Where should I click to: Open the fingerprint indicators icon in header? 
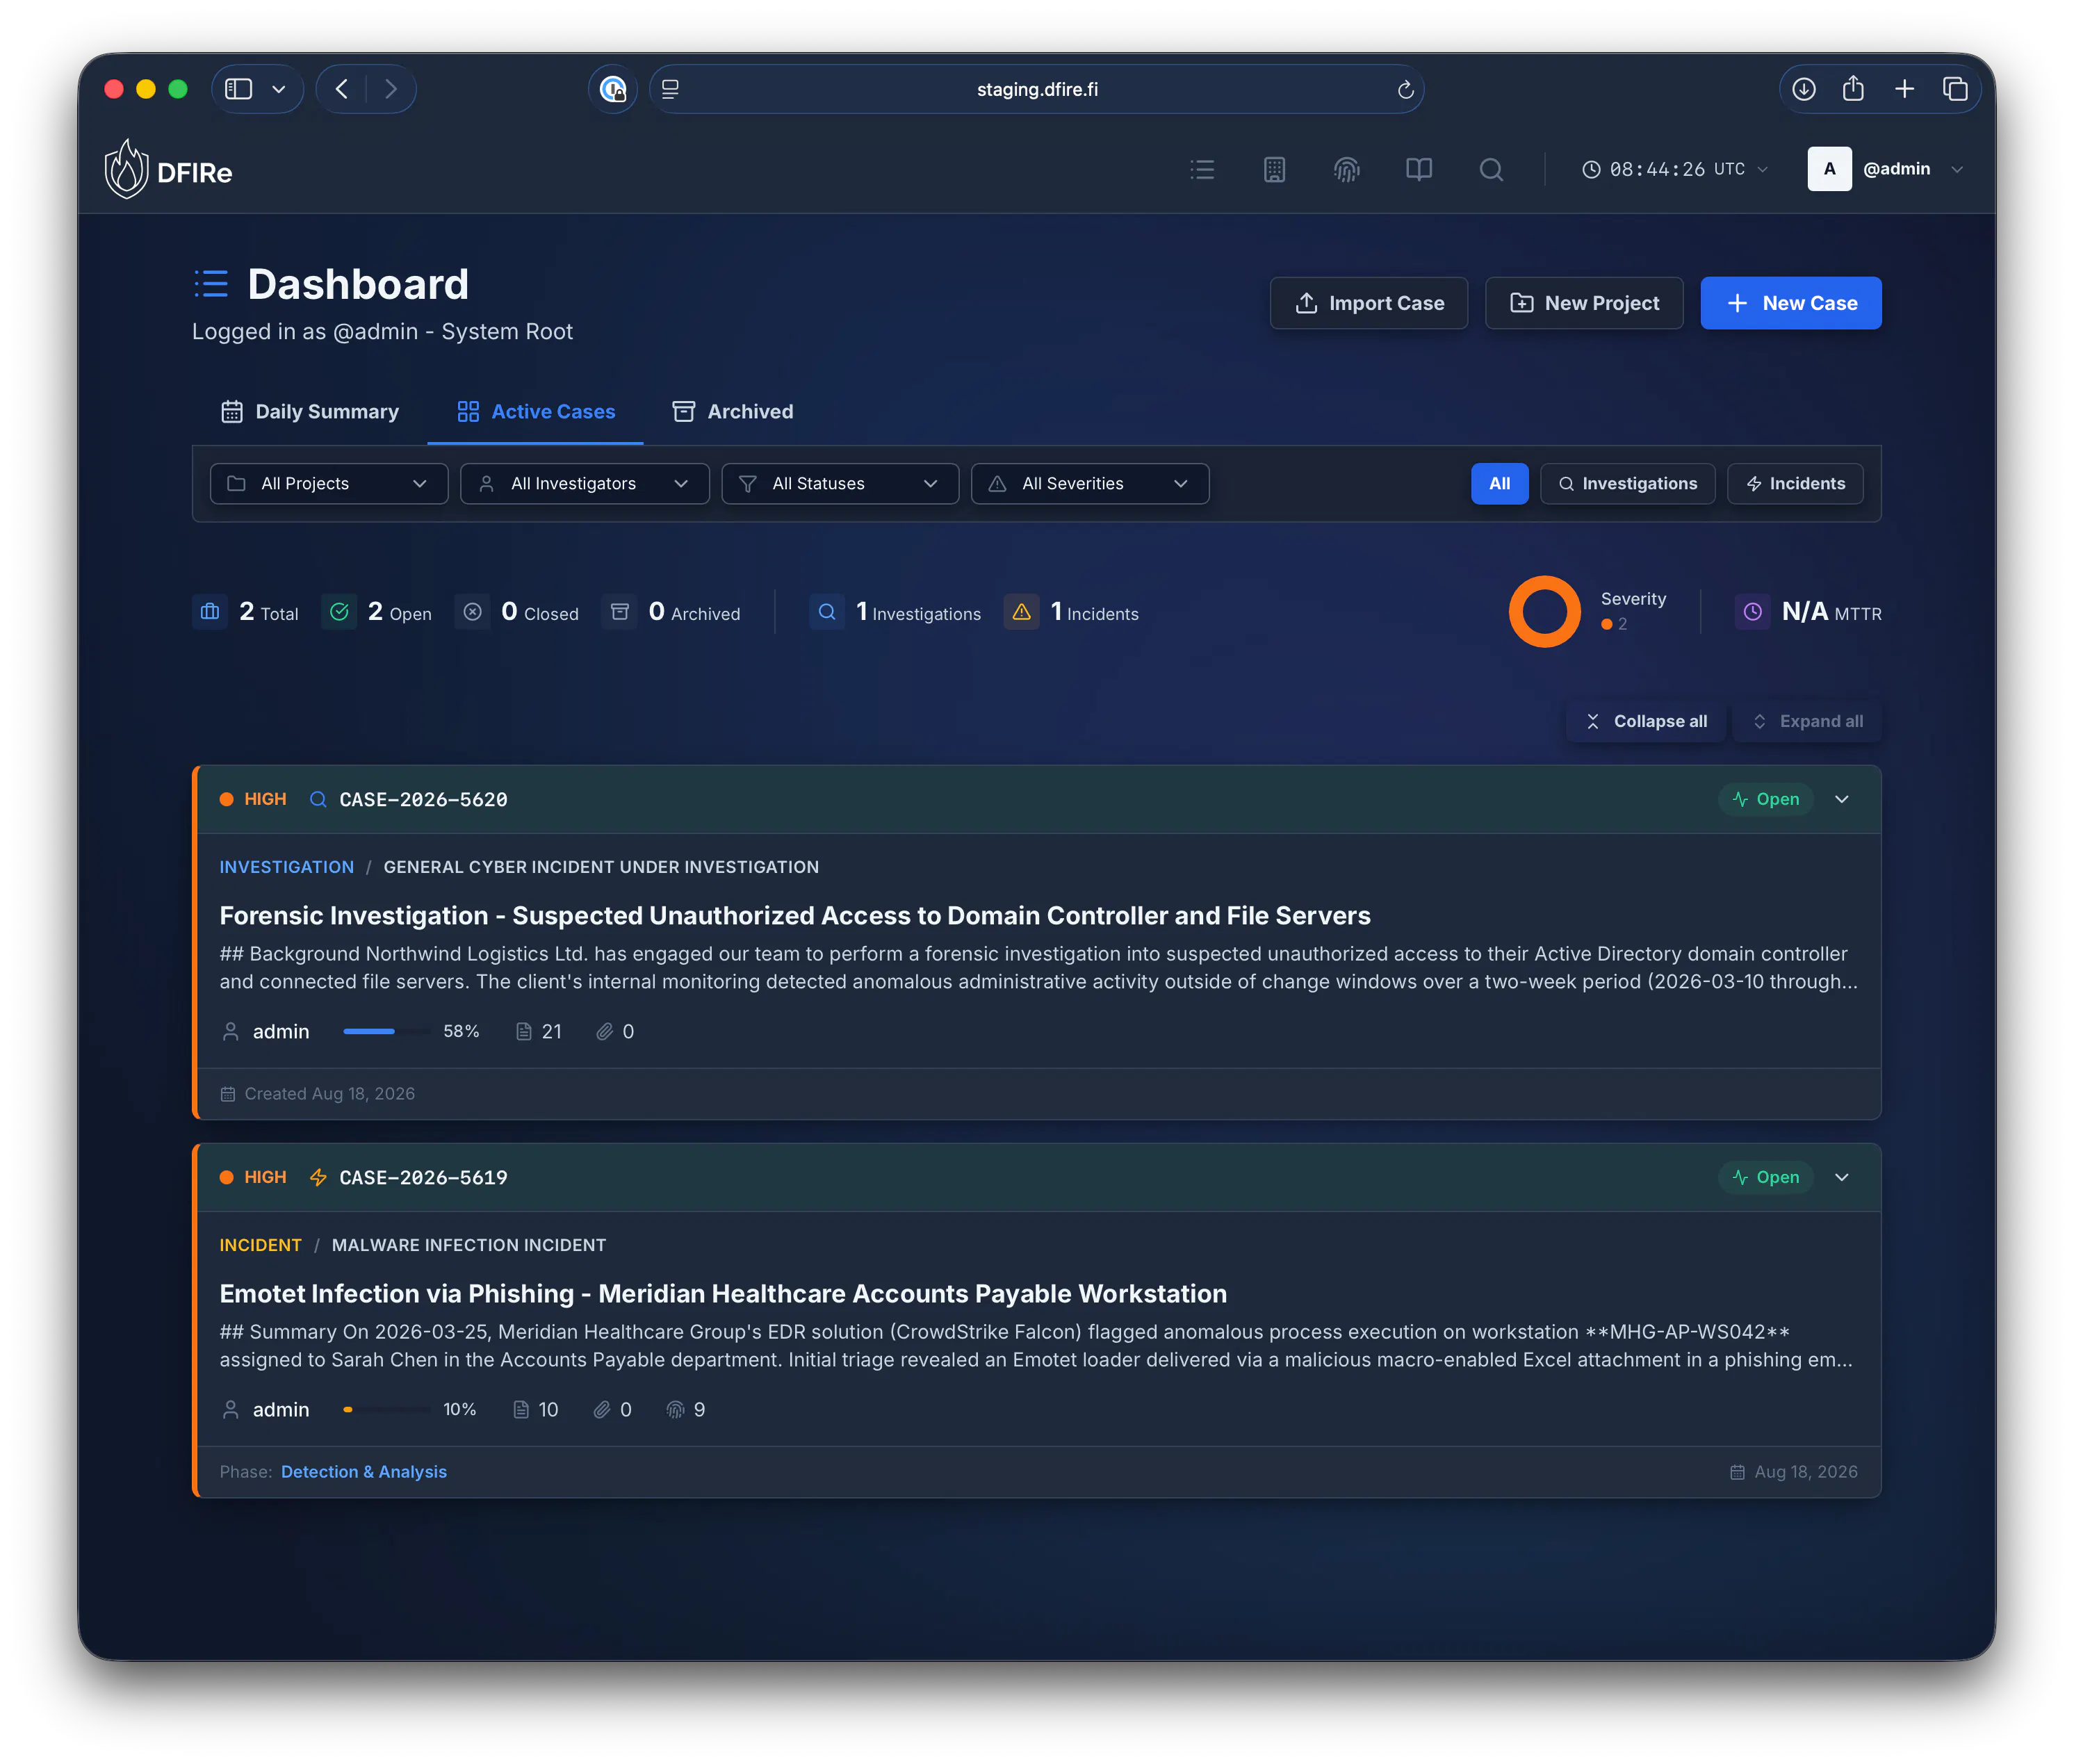click(1347, 169)
